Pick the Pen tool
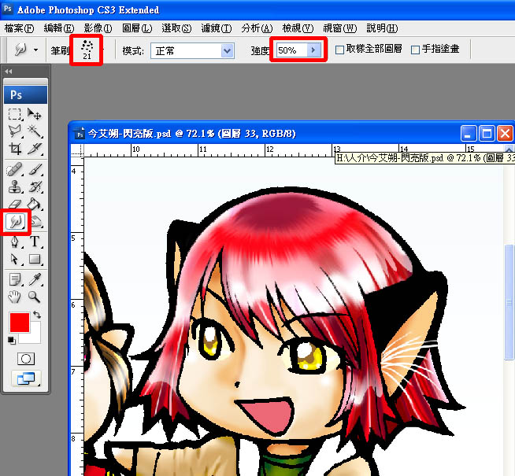Screen dimensions: 515x476 coord(15,242)
